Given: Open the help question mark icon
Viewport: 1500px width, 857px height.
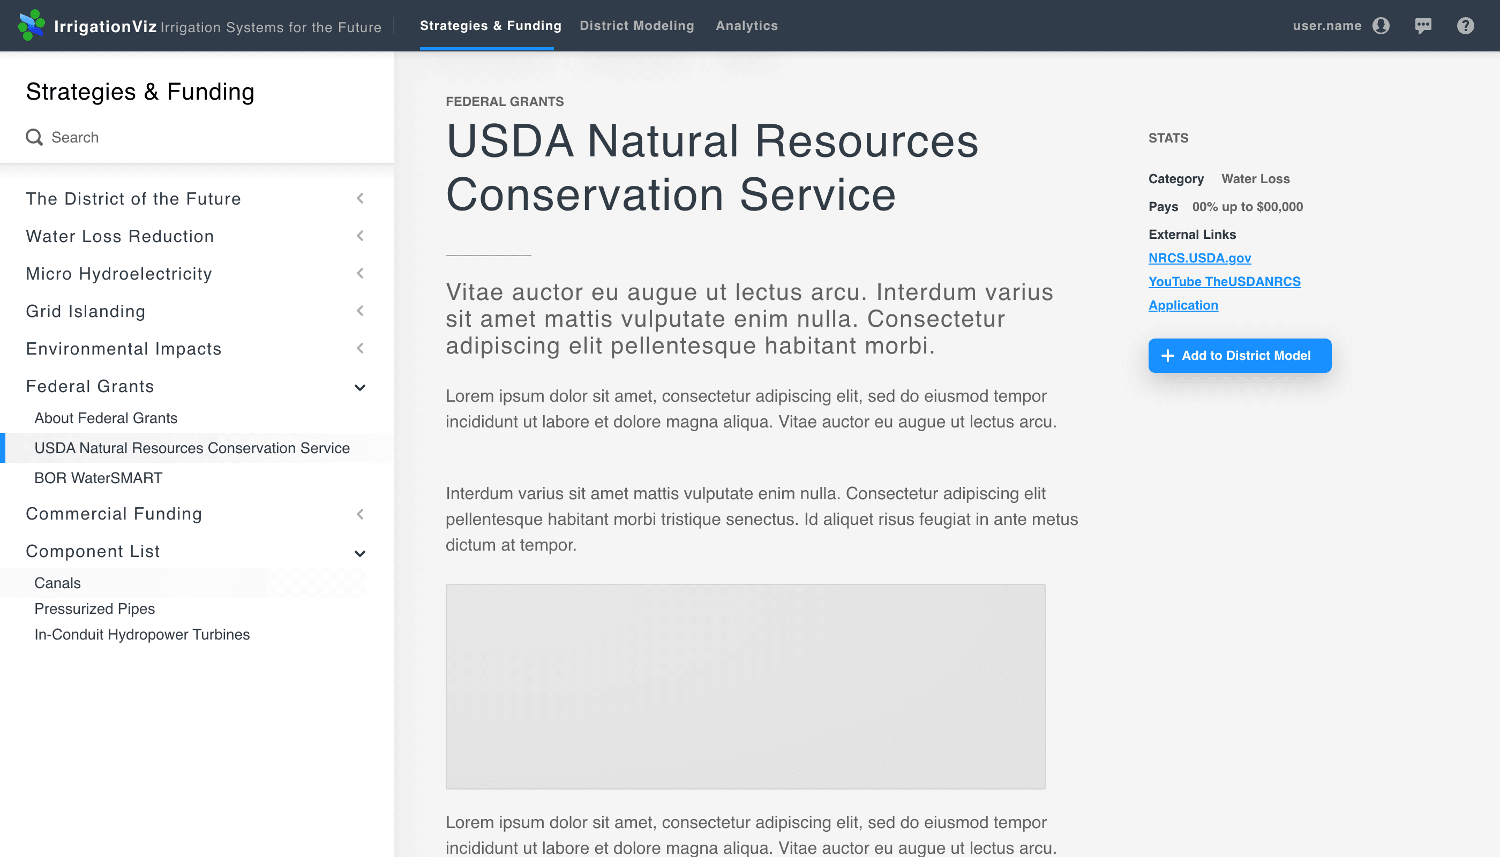Looking at the screenshot, I should [1465, 25].
